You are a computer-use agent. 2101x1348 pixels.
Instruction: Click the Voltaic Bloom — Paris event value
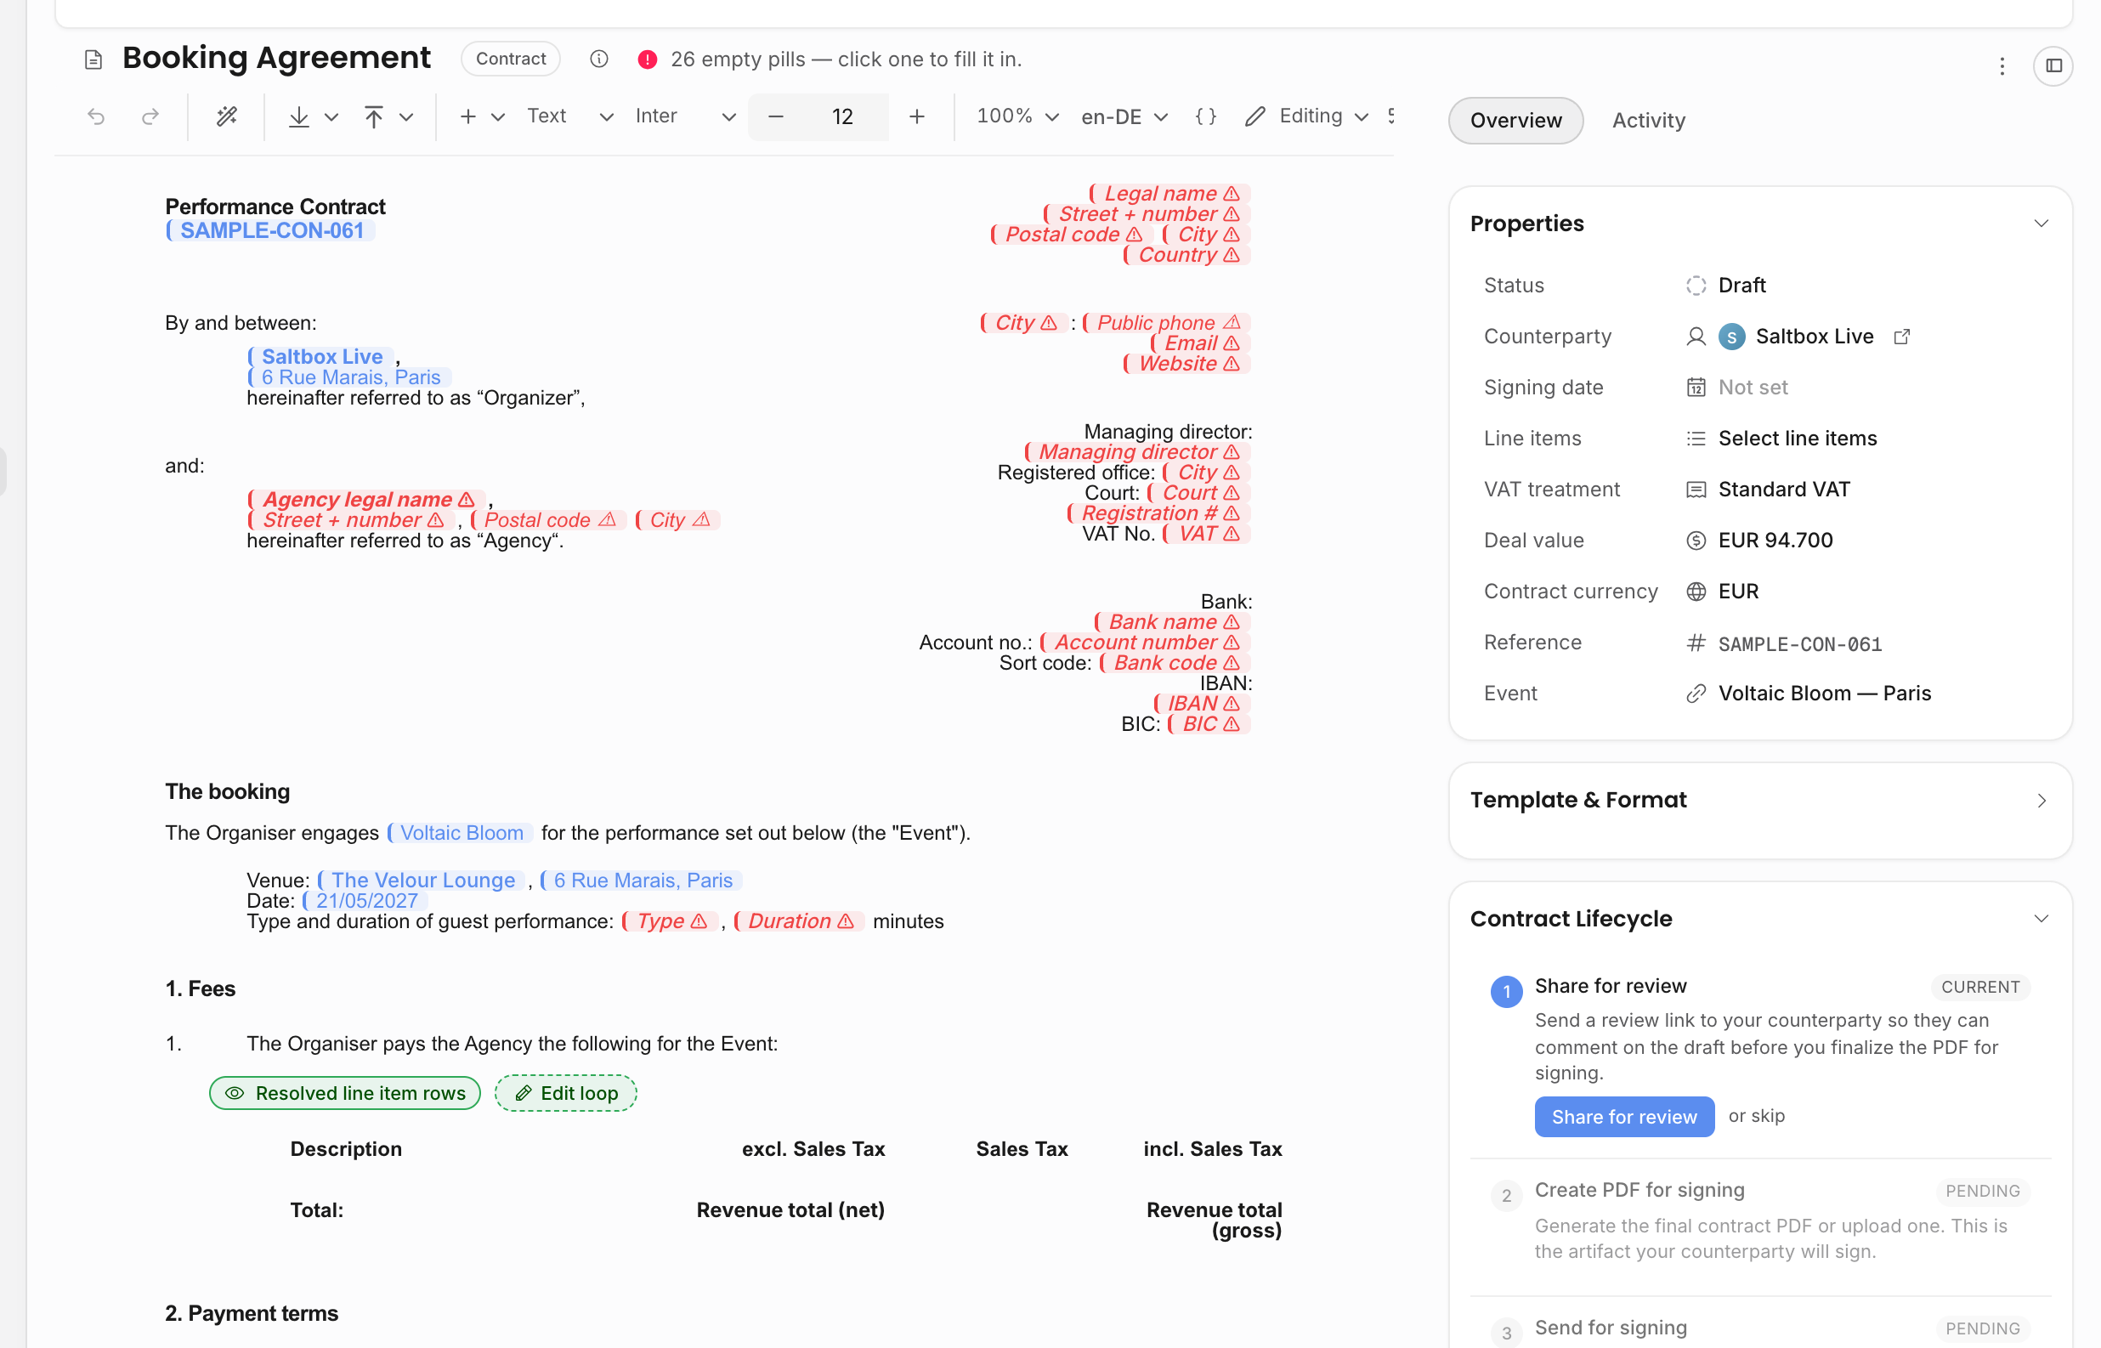tap(1824, 694)
